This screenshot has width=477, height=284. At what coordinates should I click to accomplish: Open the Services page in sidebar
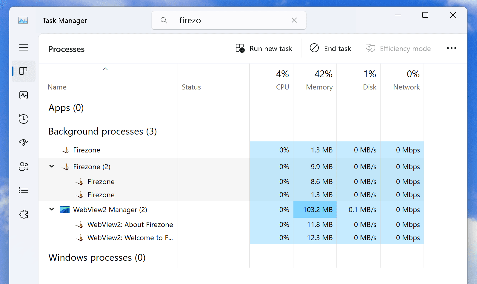tap(24, 214)
